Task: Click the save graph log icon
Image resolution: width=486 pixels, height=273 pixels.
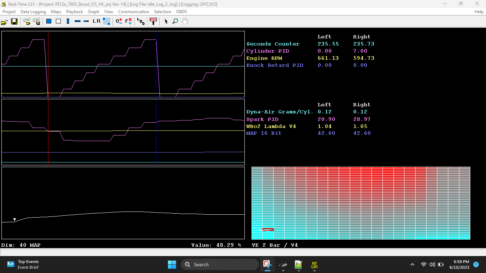Action: pos(36,21)
